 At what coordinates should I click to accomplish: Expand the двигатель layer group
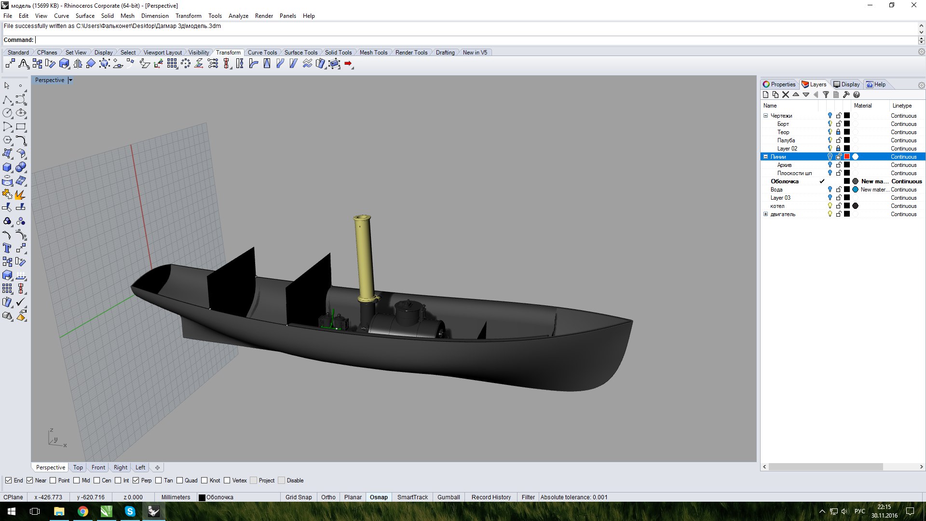coord(765,214)
